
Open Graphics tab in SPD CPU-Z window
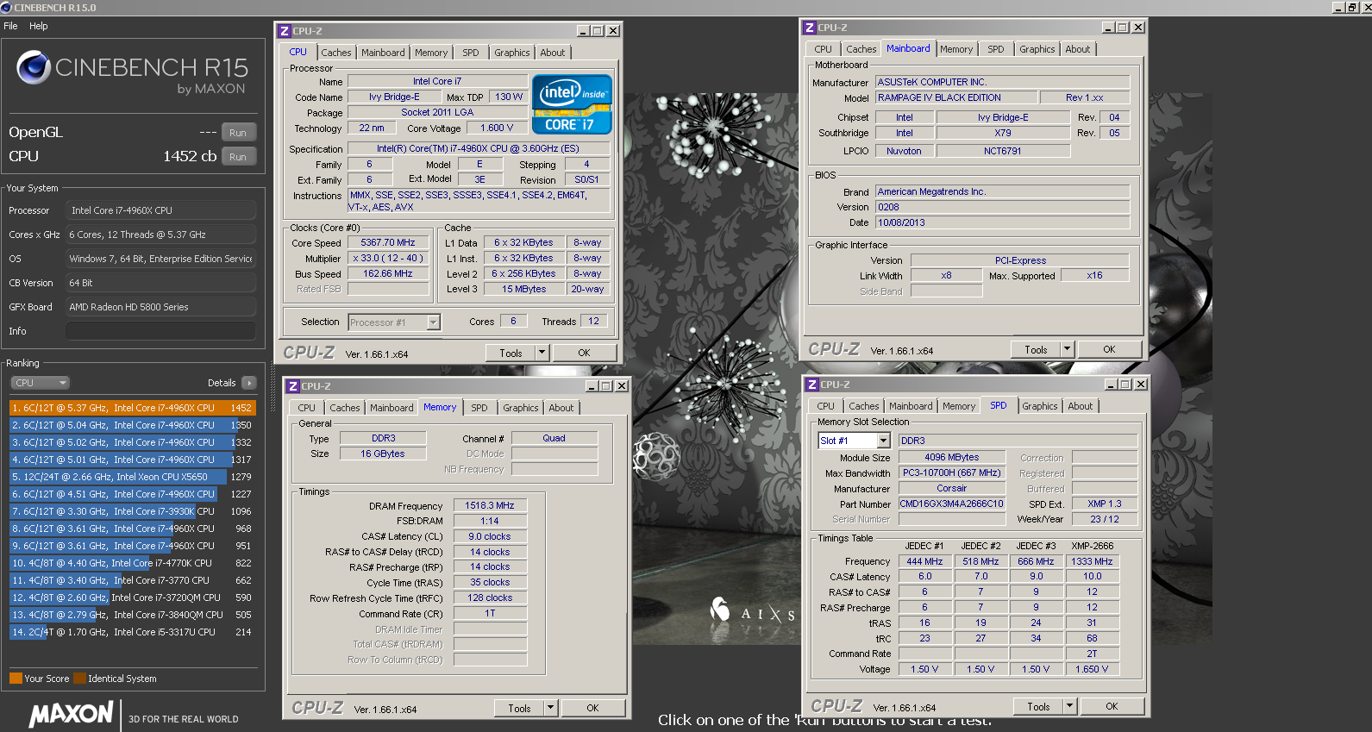click(1039, 406)
